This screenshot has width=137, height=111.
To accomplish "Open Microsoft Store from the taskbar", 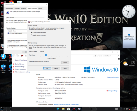I will coord(68,109).
